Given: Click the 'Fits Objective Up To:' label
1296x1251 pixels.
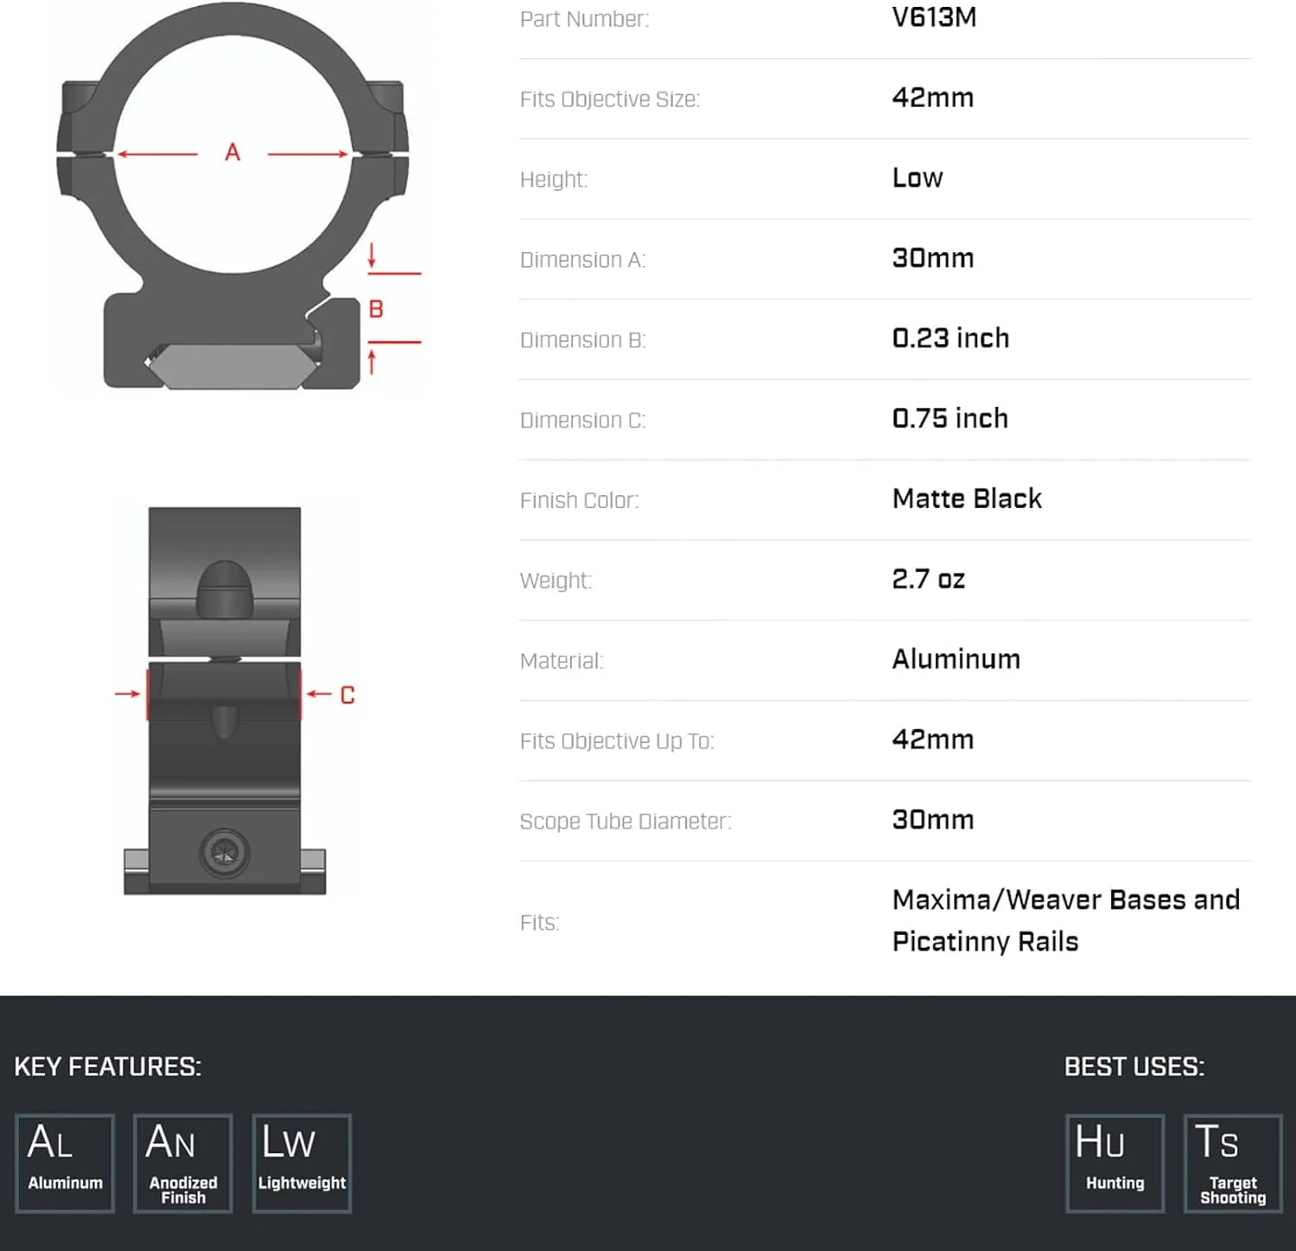Looking at the screenshot, I should pos(617,742).
